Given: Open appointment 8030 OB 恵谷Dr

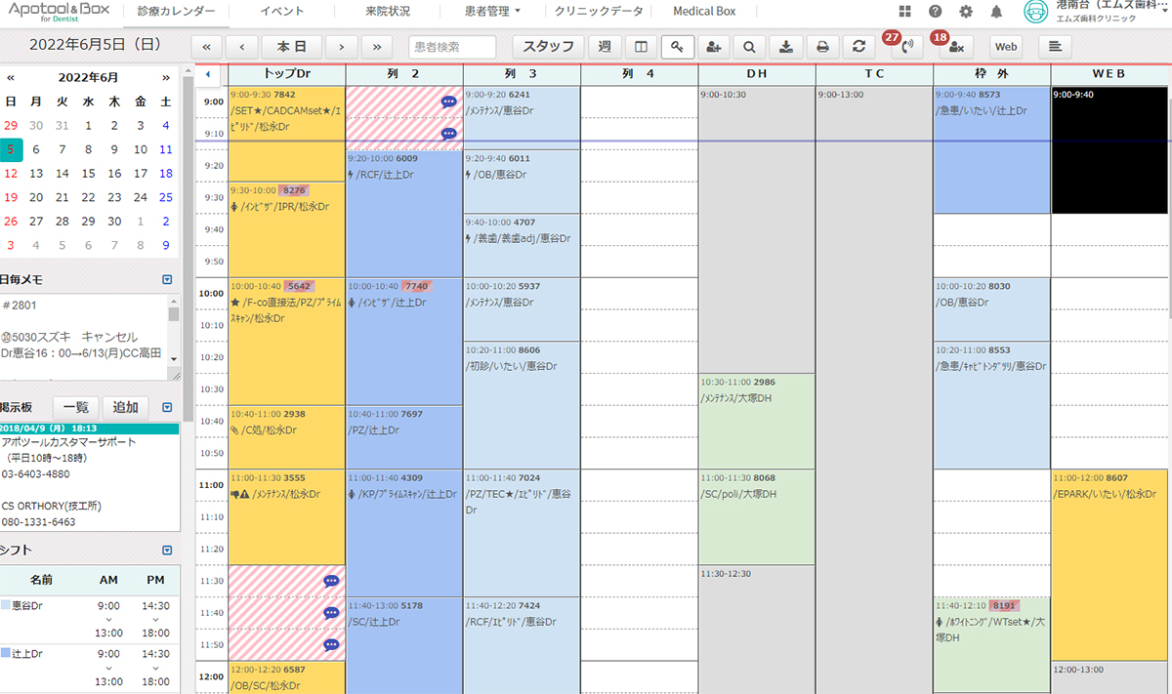Looking at the screenshot, I should 991,309.
